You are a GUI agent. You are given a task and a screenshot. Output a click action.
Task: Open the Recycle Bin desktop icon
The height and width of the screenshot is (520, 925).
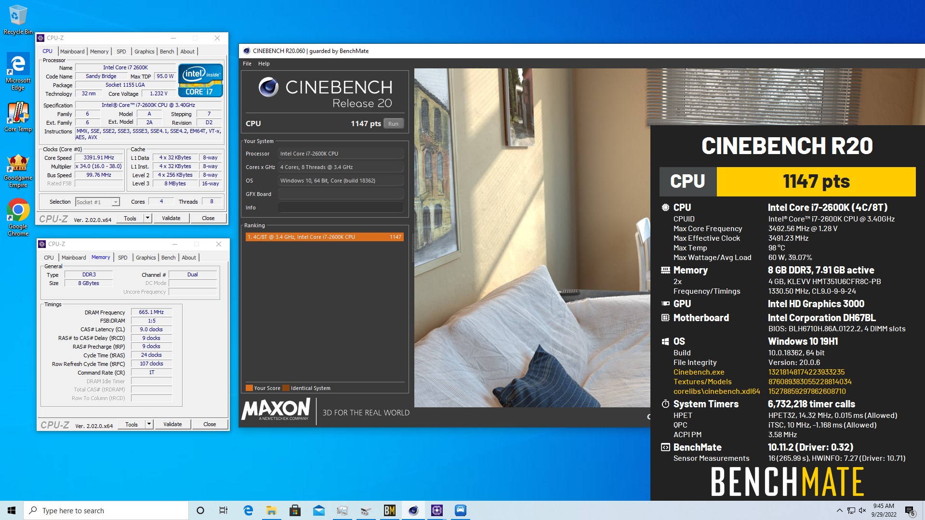click(18, 19)
